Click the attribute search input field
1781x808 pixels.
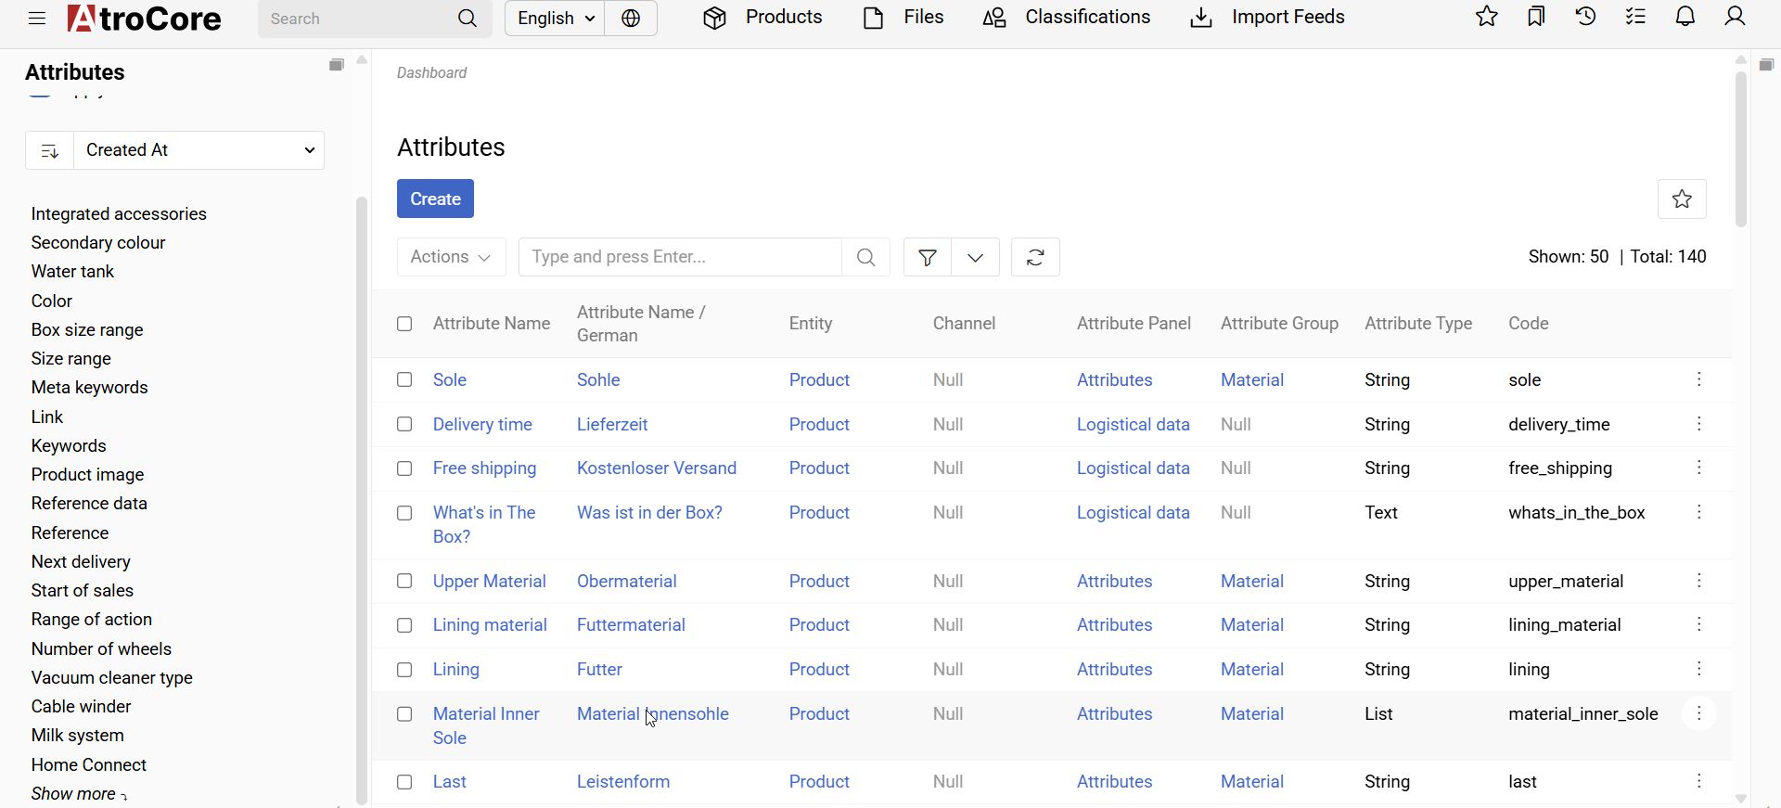tap(680, 258)
